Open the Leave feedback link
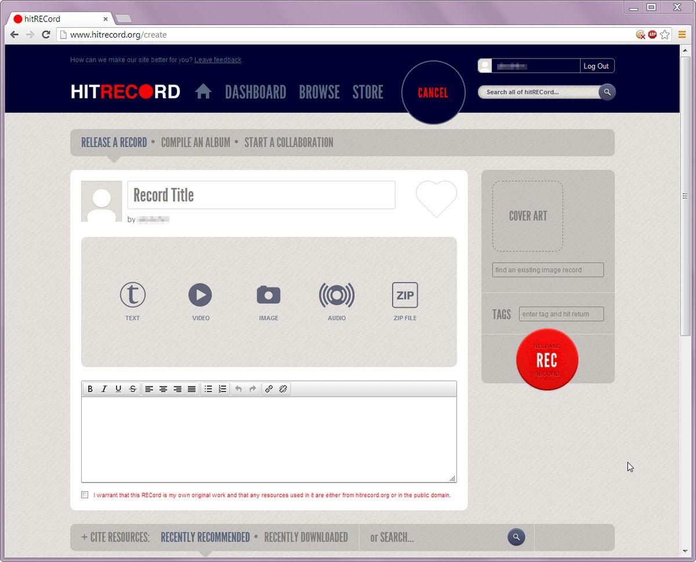Image resolution: width=696 pixels, height=562 pixels. click(217, 60)
